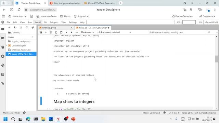This screenshot has width=219, height=123.
Task: Click the Git diamond icon in the status bar
Action: click(x=24, y=113)
